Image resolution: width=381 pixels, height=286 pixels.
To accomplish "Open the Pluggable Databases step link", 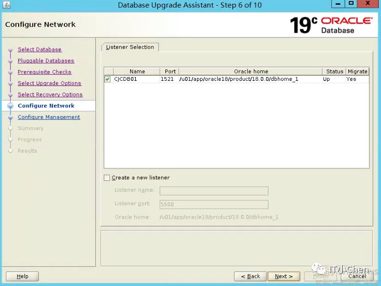I will [x=46, y=61].
